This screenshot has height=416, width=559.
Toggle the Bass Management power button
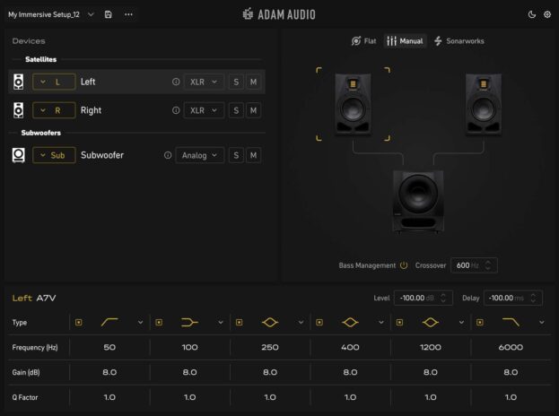click(x=404, y=265)
